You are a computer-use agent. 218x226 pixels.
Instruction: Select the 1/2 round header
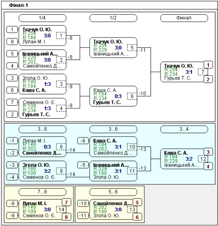click(113, 18)
